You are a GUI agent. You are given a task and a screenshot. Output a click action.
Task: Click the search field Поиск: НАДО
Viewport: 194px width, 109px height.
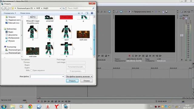[x=81, y=8]
